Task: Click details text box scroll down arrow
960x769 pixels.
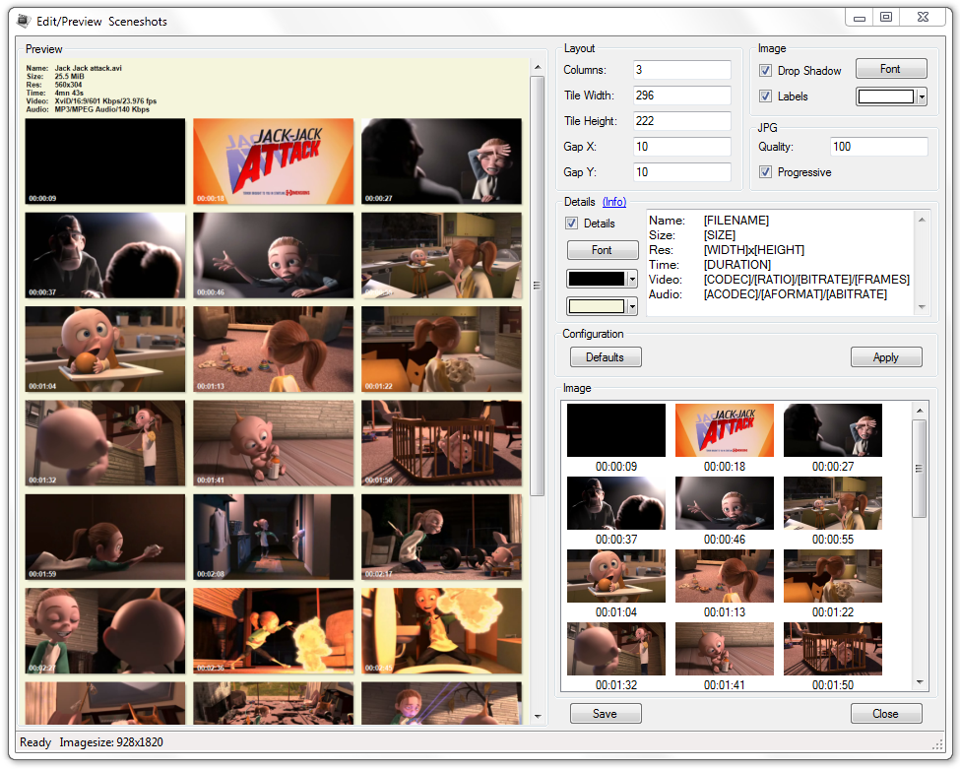Action: (922, 307)
